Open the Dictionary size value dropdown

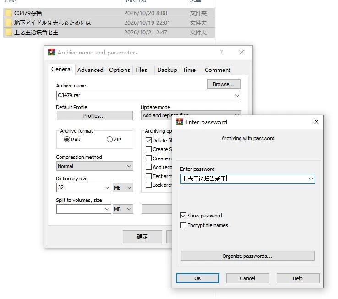click(107, 188)
